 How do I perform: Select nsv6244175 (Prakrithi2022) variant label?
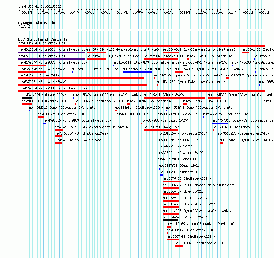coord(227,114)
